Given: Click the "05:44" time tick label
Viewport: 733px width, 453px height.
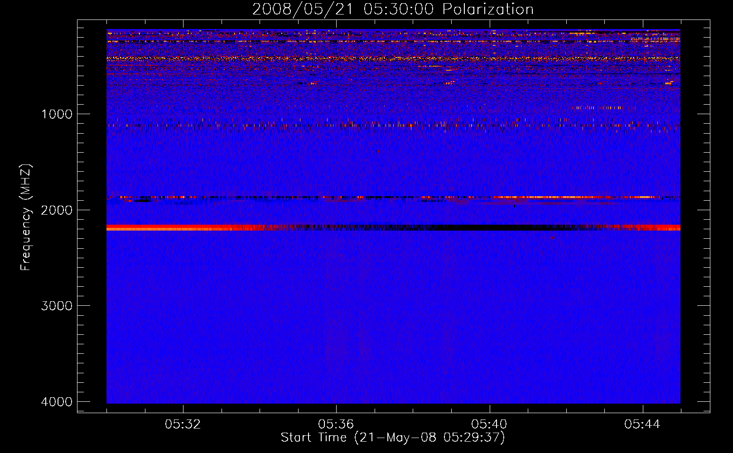Looking at the screenshot, I should pos(642,424).
